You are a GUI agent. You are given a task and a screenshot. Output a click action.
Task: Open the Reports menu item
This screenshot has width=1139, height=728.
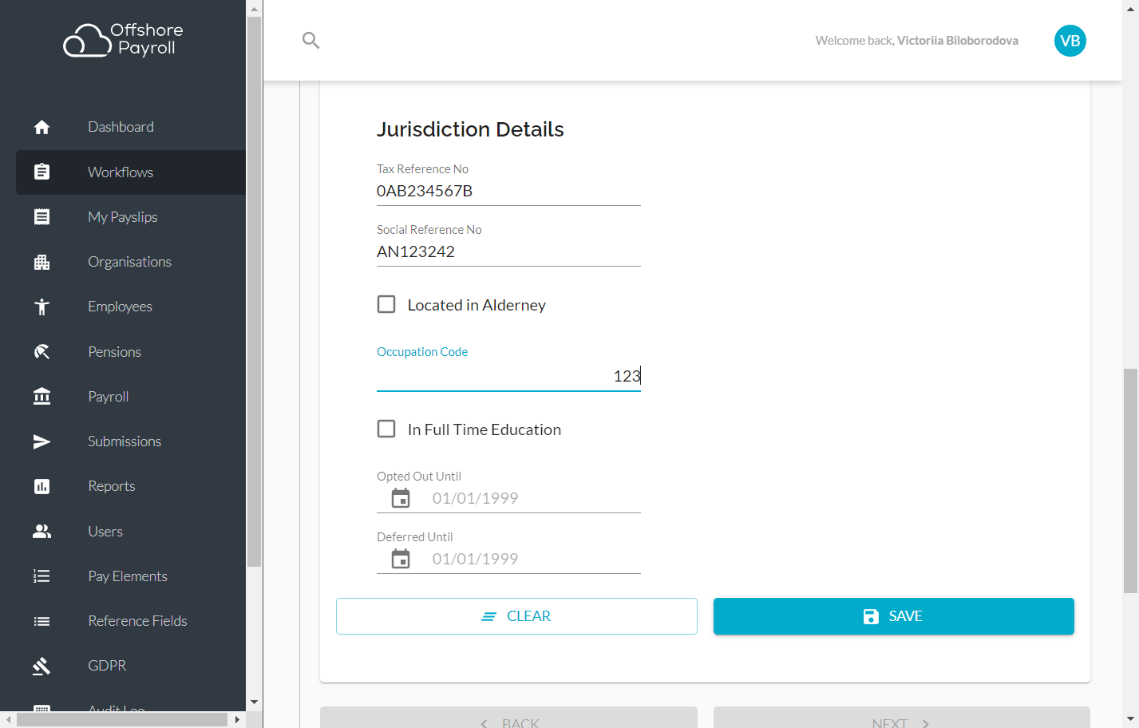pos(131,486)
